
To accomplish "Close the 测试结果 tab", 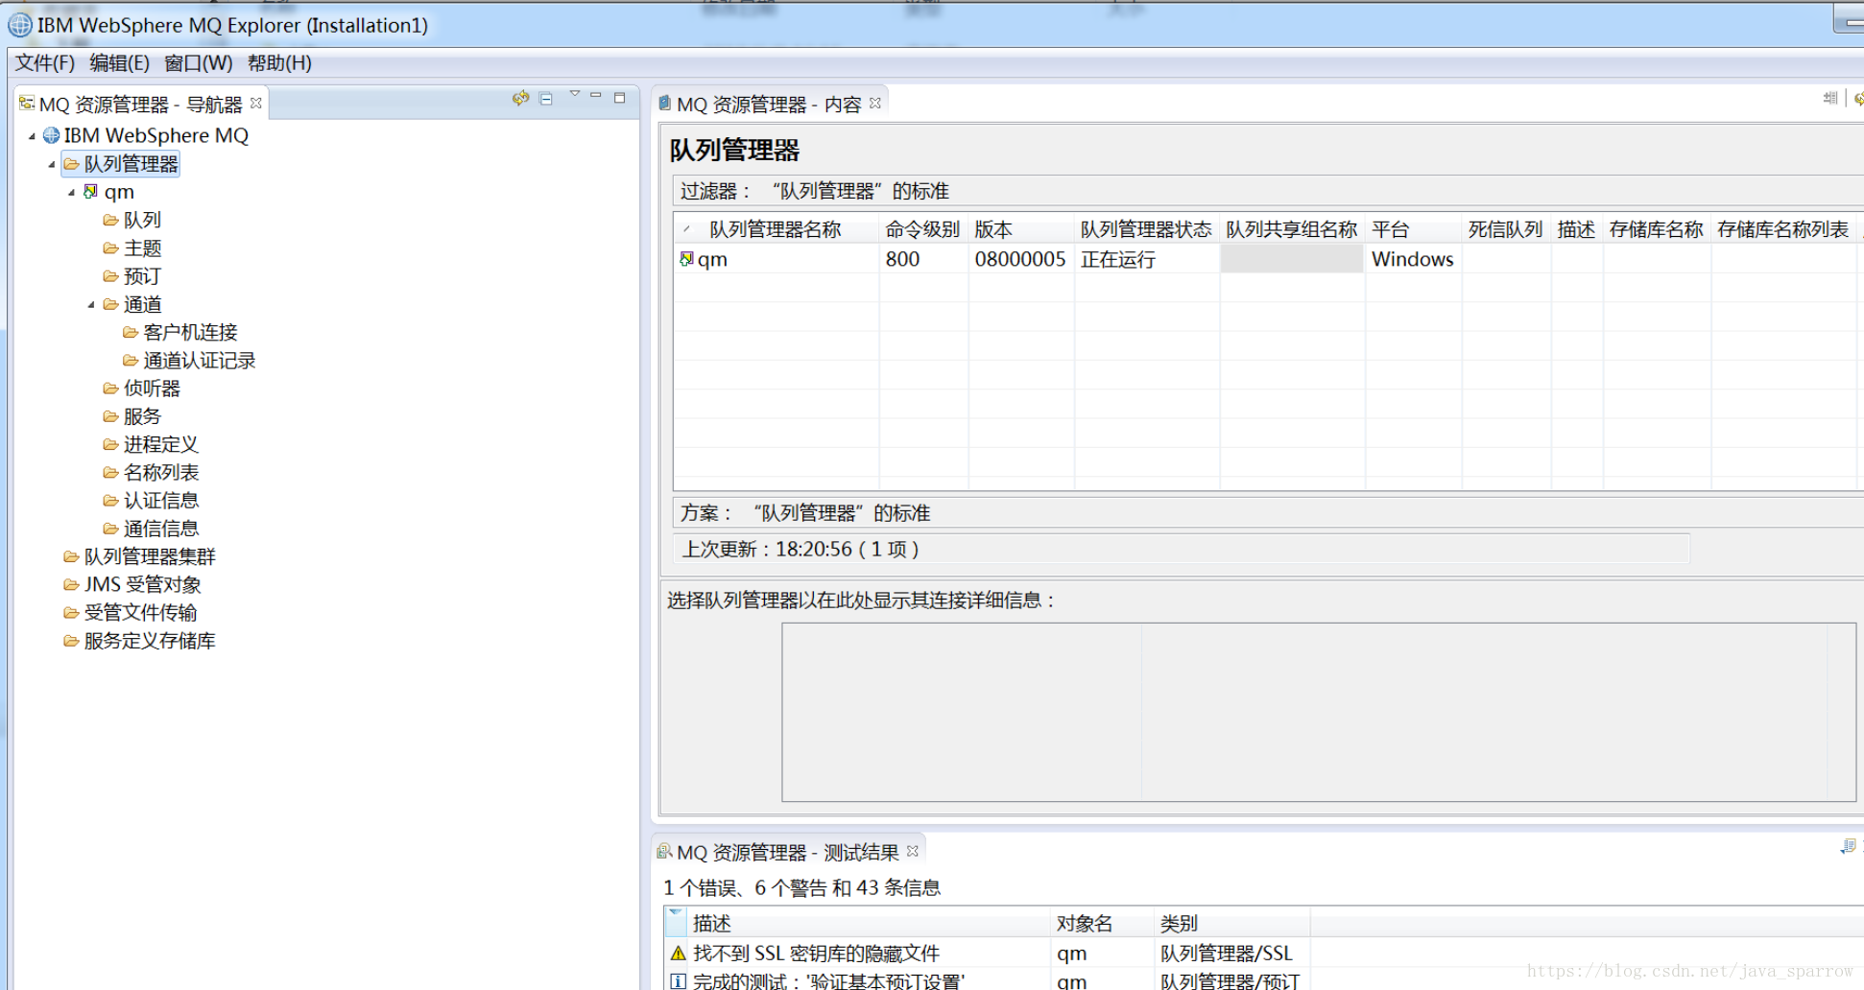I will [x=913, y=851].
